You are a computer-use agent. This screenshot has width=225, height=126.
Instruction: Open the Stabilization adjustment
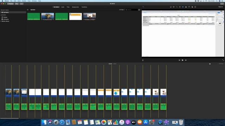[x=180, y=7]
